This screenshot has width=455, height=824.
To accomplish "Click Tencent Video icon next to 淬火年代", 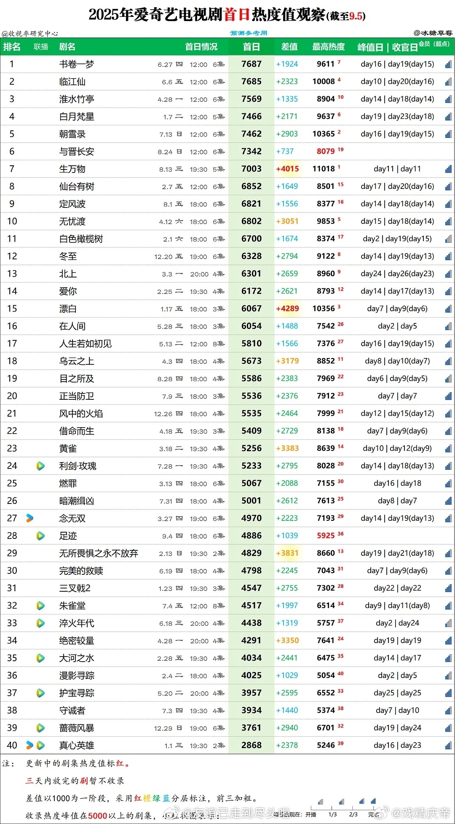I will click(40, 623).
